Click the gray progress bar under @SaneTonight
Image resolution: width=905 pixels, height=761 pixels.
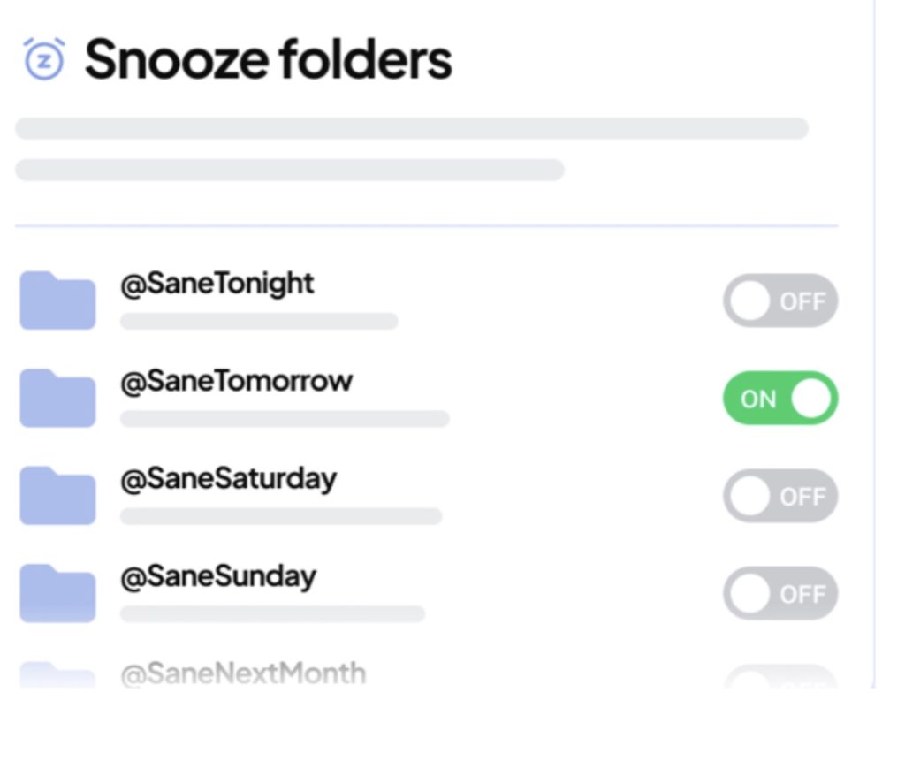258,321
